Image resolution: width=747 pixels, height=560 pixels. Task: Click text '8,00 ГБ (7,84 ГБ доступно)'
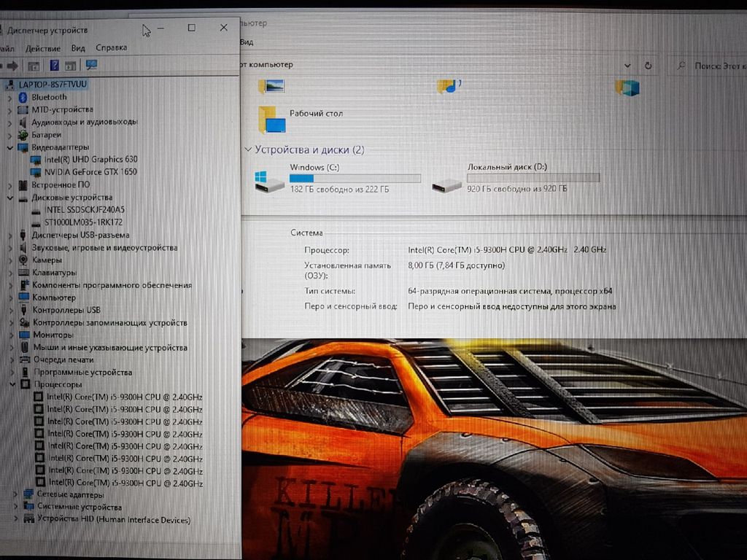click(x=457, y=265)
